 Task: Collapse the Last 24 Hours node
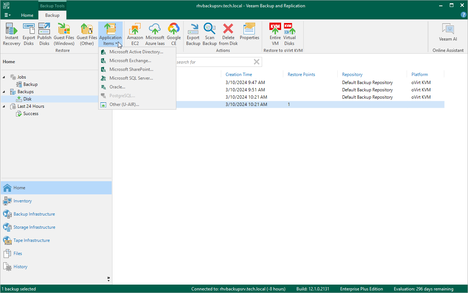point(4,106)
